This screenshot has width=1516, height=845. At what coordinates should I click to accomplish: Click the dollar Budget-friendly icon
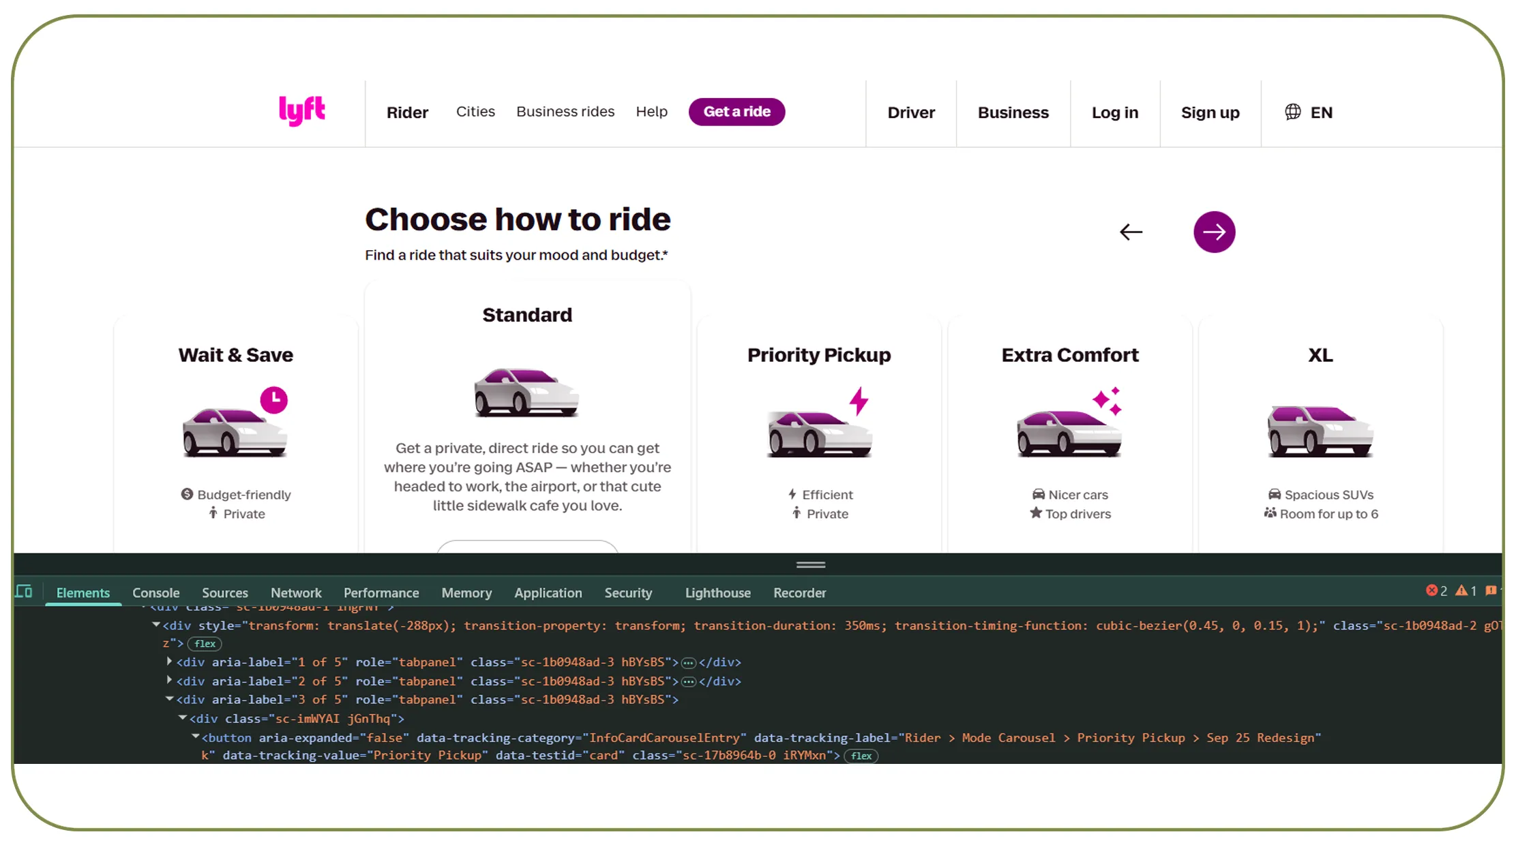tap(187, 494)
